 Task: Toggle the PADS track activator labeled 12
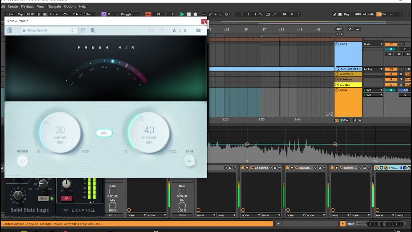click(391, 44)
